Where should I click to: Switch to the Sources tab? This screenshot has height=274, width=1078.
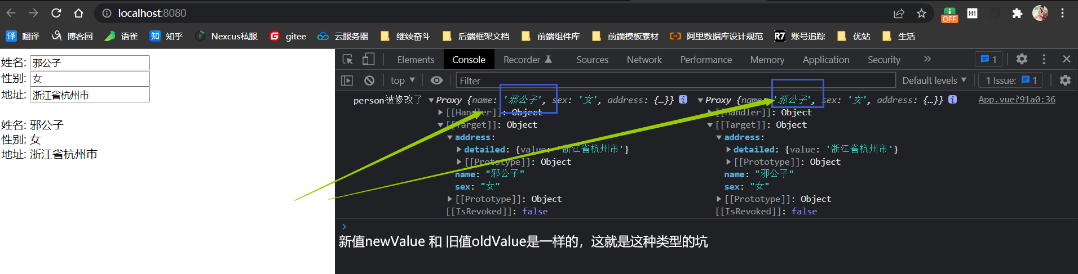click(592, 59)
